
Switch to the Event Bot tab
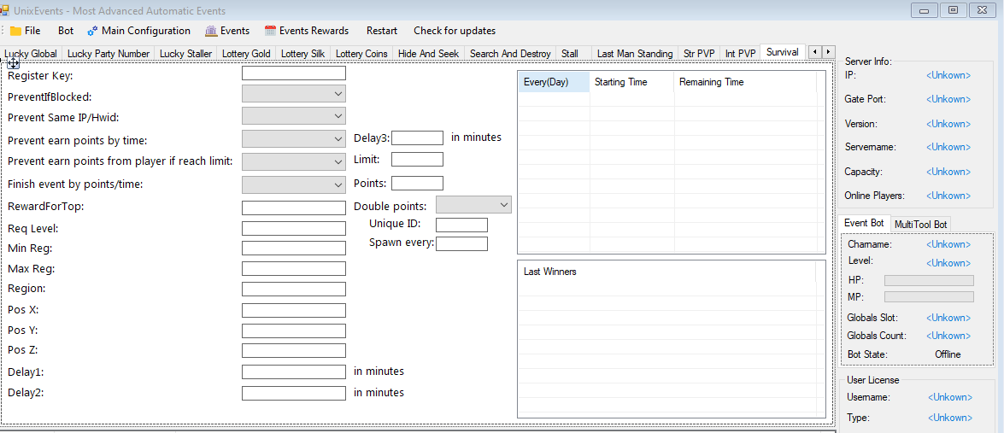click(864, 223)
